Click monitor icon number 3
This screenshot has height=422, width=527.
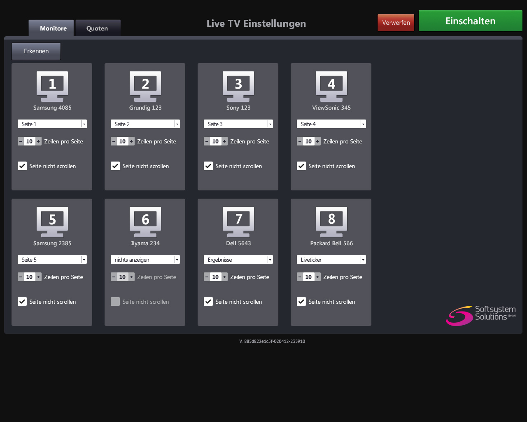pos(238,87)
